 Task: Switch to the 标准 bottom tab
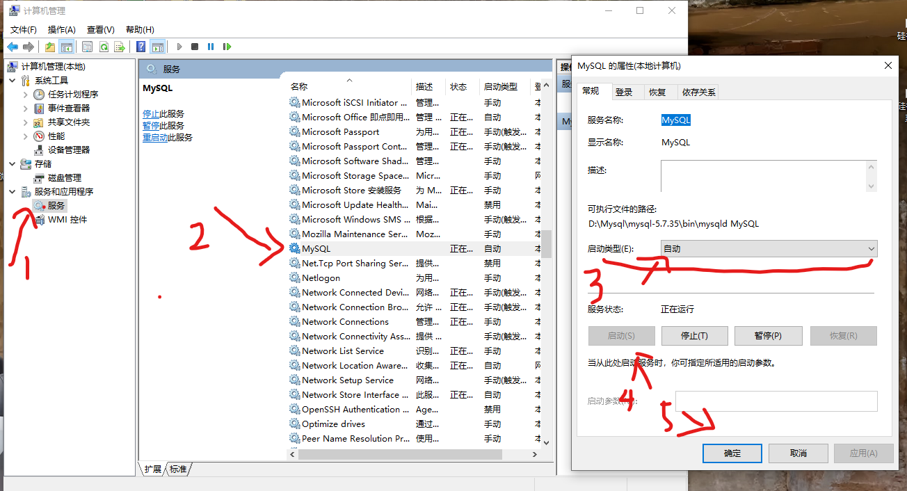178,469
